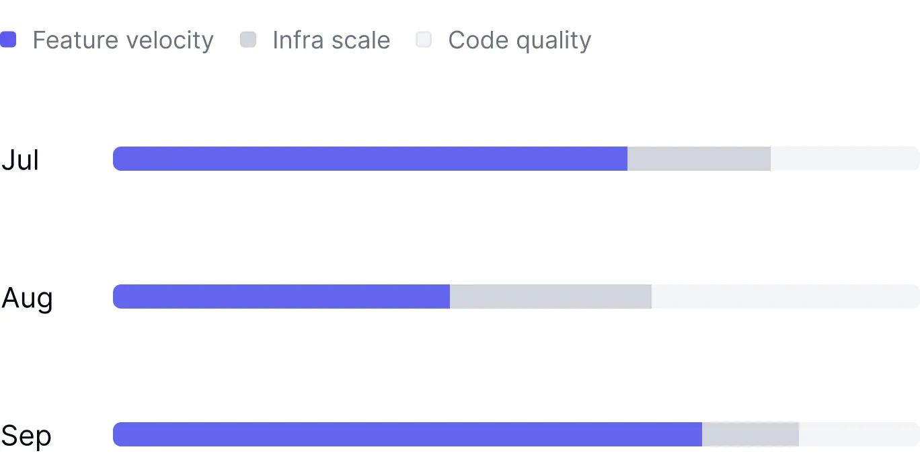Select the Aug row label
Screen dimensions: 920x476
click(27, 298)
